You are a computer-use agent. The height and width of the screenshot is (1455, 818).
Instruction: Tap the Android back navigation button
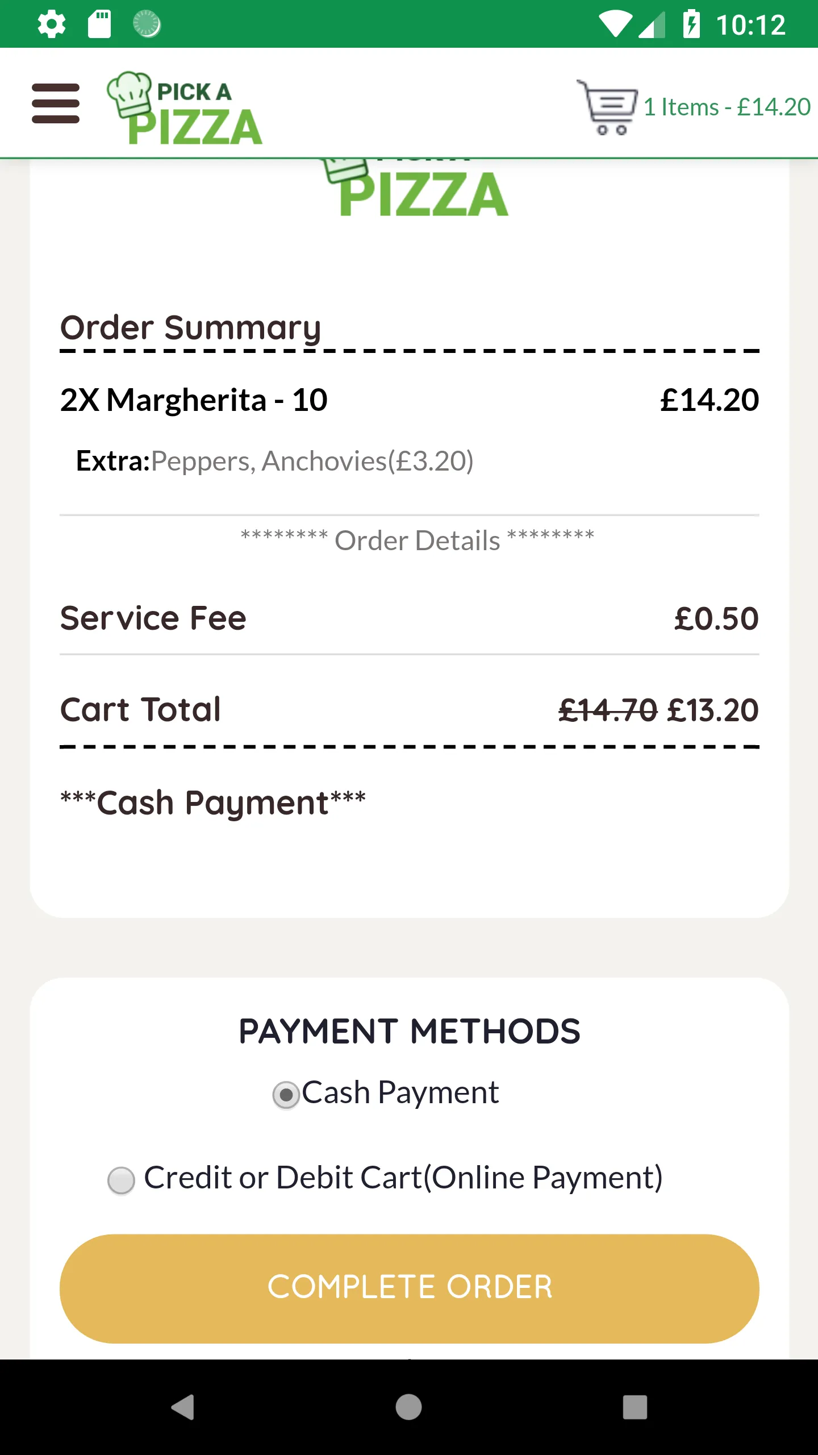(183, 1407)
